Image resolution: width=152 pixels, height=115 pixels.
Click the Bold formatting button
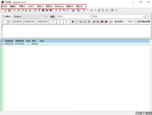pos(73,22)
